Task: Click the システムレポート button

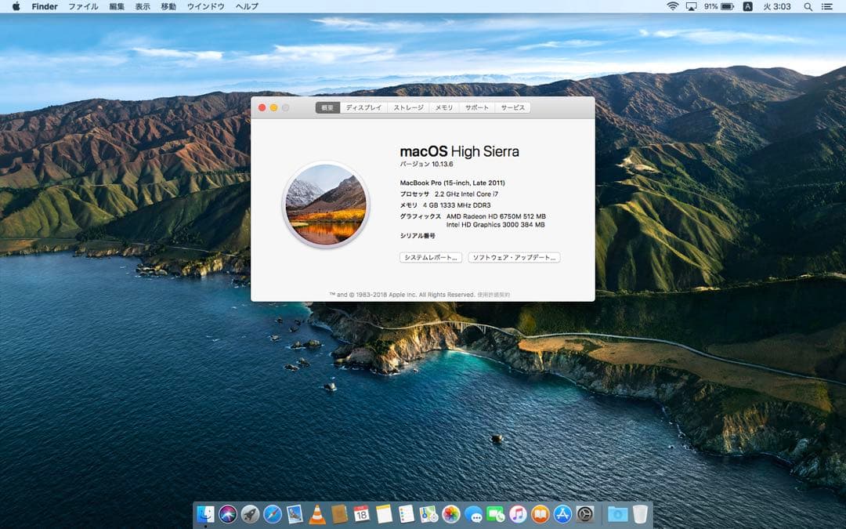Action: pos(431,258)
